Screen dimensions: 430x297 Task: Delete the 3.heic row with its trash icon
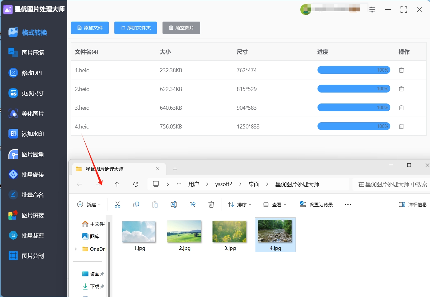point(402,108)
